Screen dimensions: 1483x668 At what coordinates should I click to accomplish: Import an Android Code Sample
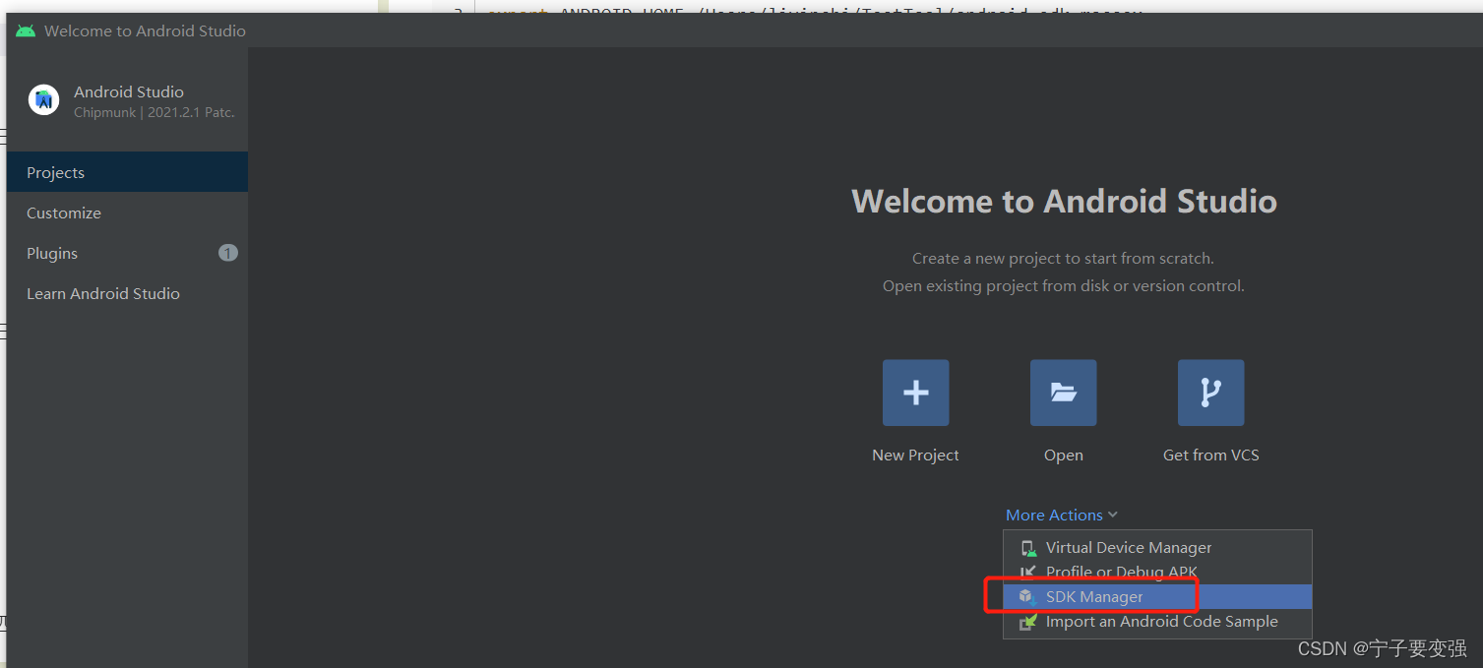1161,621
